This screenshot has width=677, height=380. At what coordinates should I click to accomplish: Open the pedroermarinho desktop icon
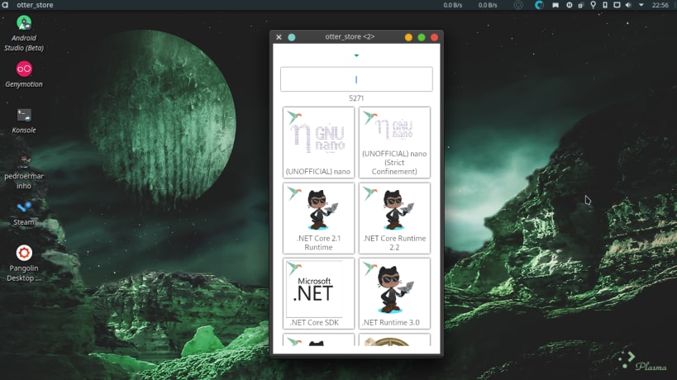point(24,172)
